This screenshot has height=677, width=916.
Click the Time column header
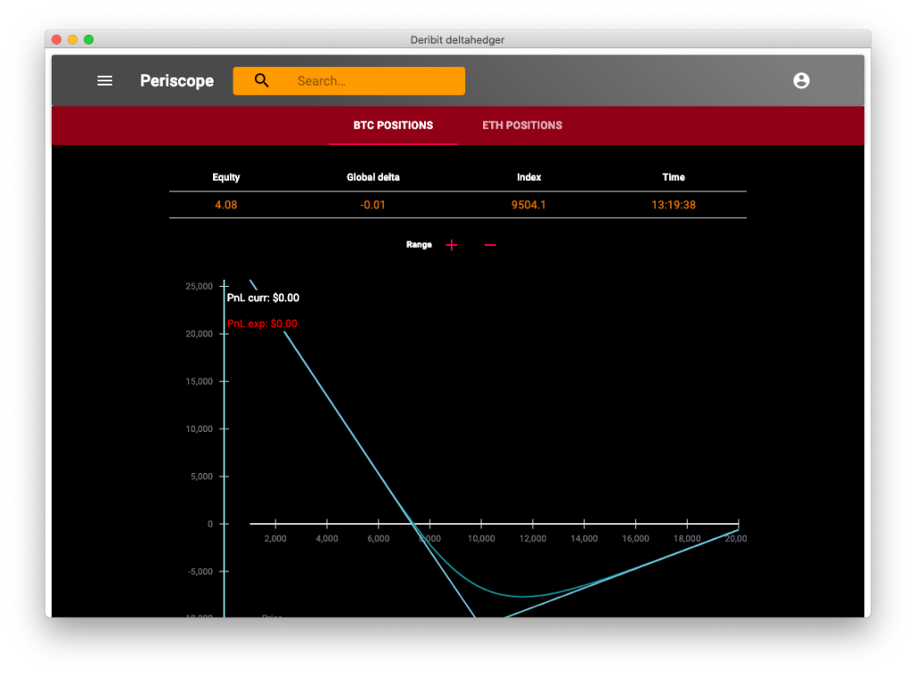[x=674, y=177]
